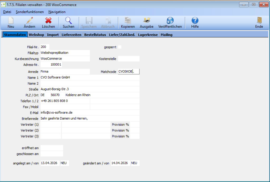
Task: Toggle the gesperrt checkbox
Action: pyautogui.click(x=120, y=47)
